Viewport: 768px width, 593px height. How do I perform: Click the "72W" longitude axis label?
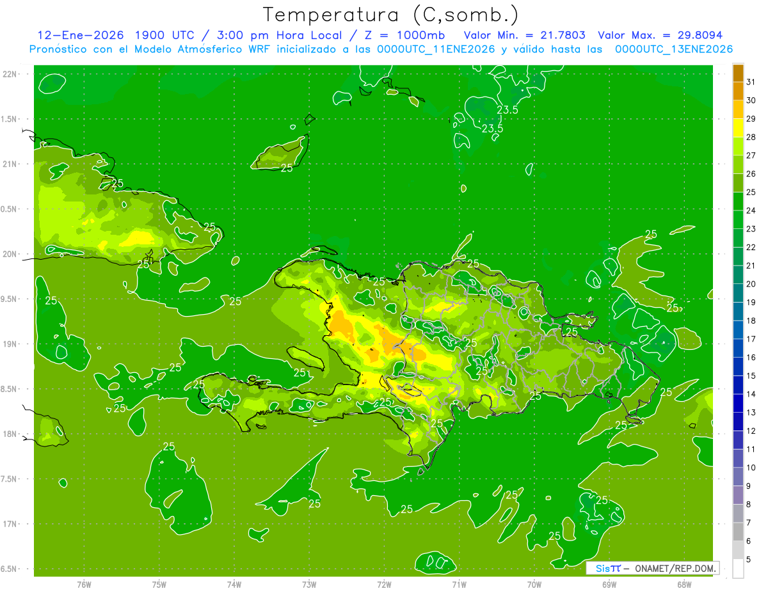click(x=384, y=584)
